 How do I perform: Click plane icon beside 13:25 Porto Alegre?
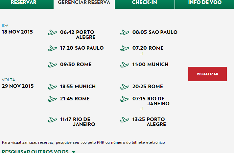coord(125,120)
